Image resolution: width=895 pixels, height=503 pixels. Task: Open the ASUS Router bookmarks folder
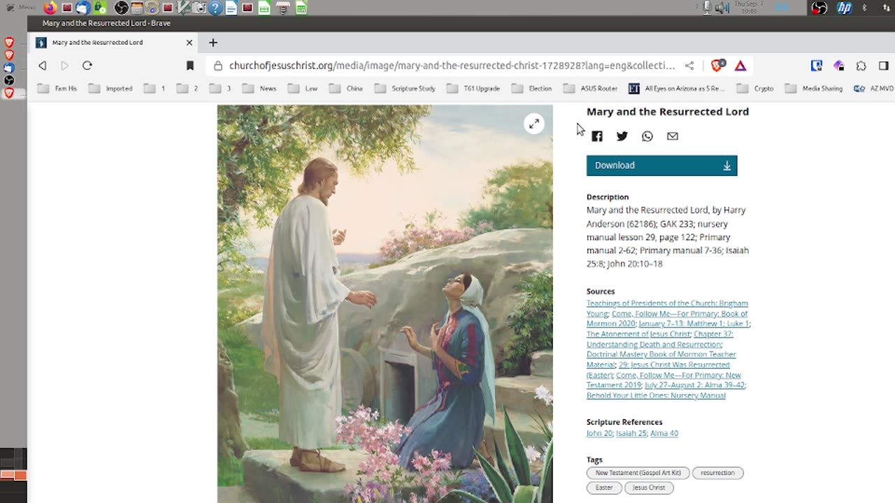[x=591, y=89]
